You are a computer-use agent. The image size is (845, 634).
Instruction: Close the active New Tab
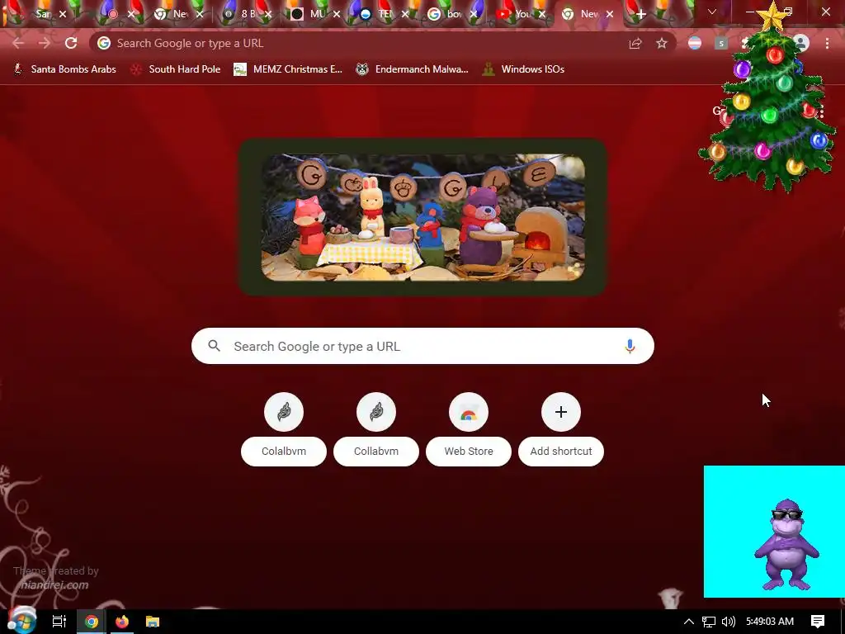point(610,14)
